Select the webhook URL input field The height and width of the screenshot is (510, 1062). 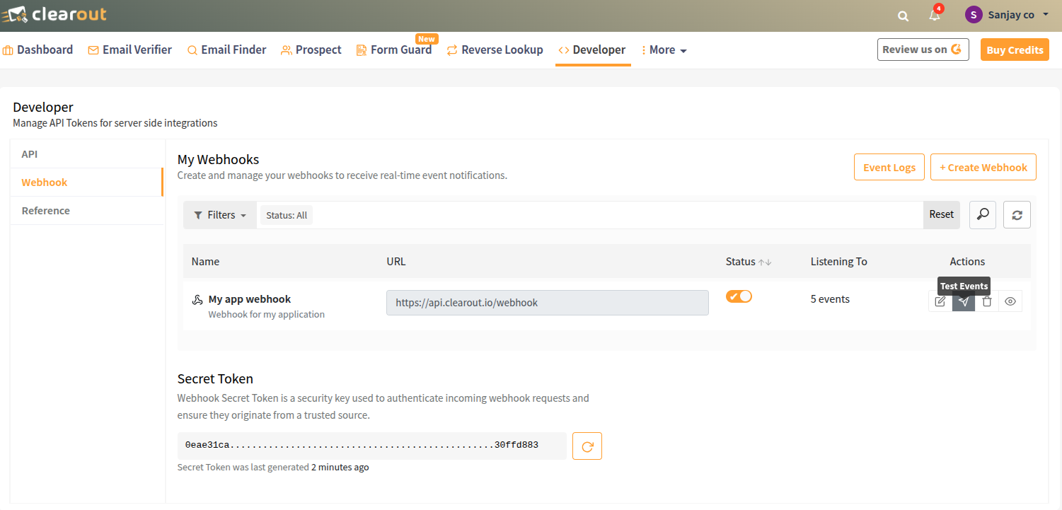[x=547, y=302]
